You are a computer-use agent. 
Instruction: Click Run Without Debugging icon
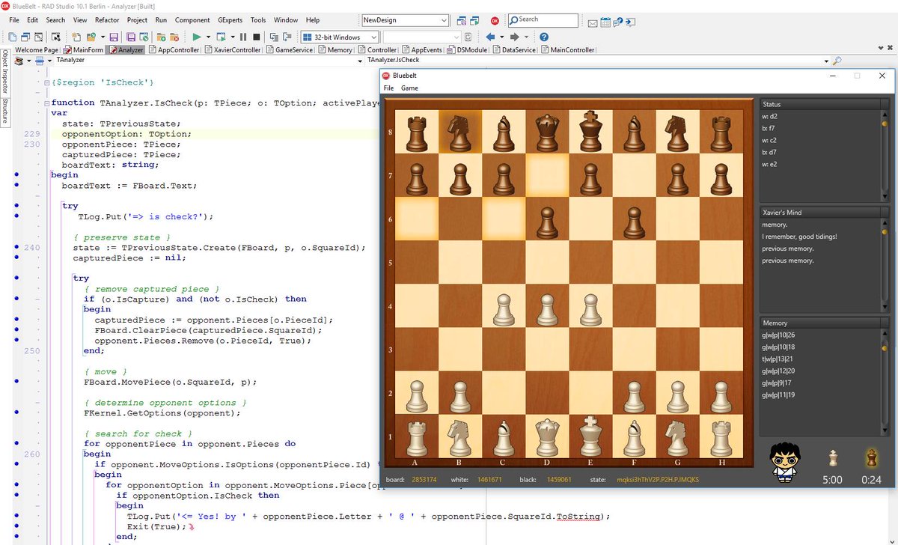click(x=222, y=37)
